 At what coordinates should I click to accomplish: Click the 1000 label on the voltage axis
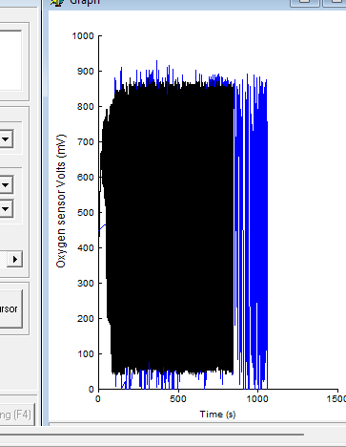[x=83, y=36]
